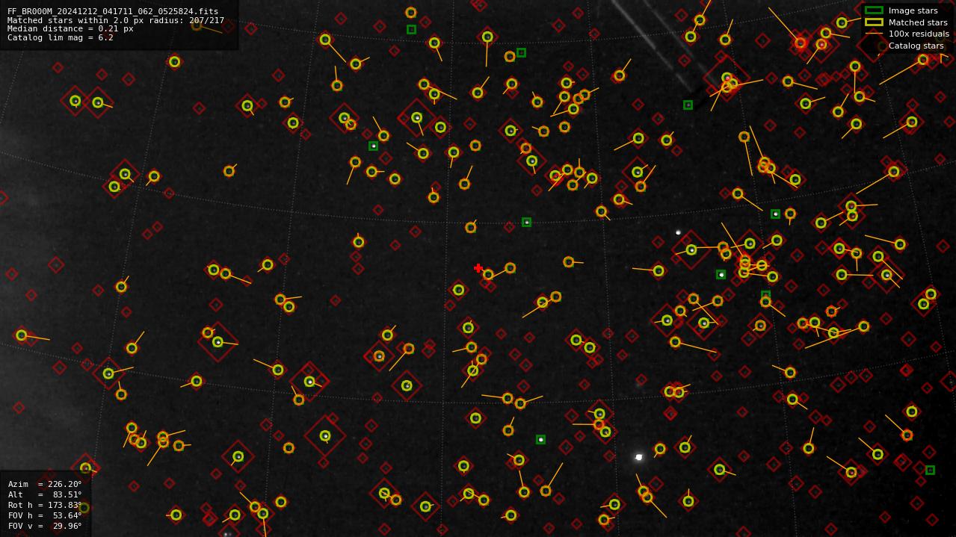Select the '100x residuals' legend label
The image size is (956, 537).
click(919, 34)
